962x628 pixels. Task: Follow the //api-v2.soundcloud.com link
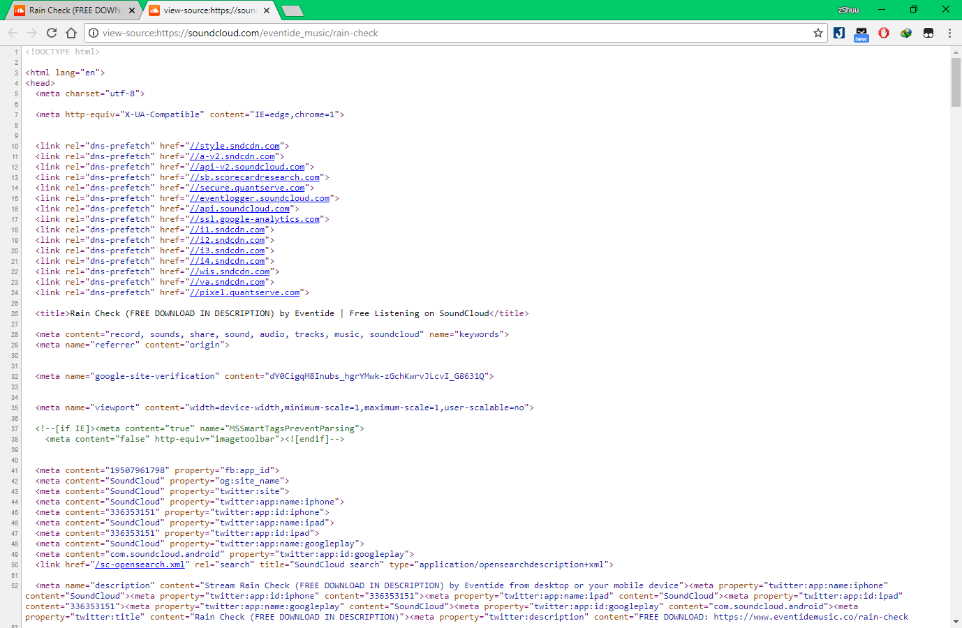[x=248, y=167]
